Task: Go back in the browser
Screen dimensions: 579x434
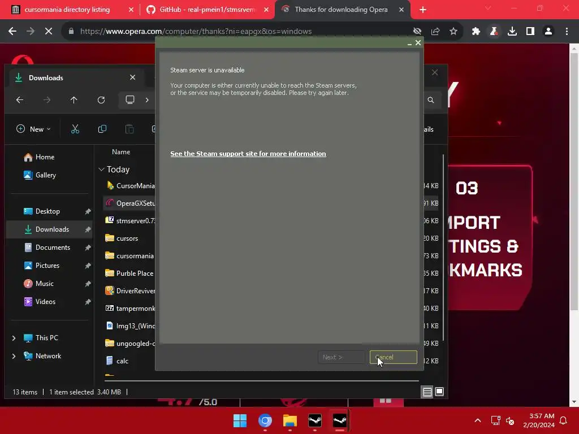Action: 12,32
